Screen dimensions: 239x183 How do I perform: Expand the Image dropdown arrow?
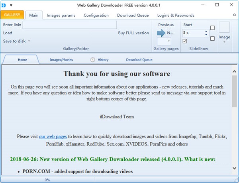tap(224, 42)
